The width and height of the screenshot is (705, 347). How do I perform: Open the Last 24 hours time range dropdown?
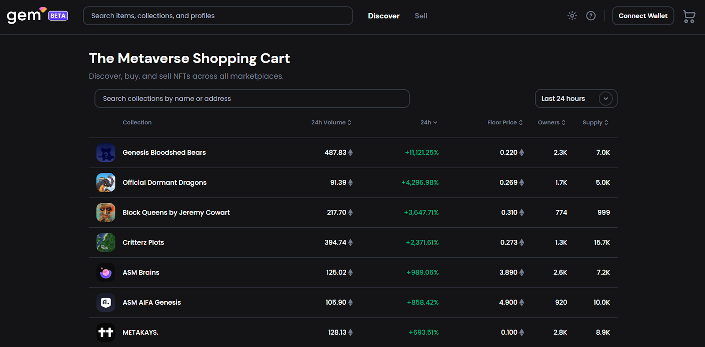click(576, 99)
